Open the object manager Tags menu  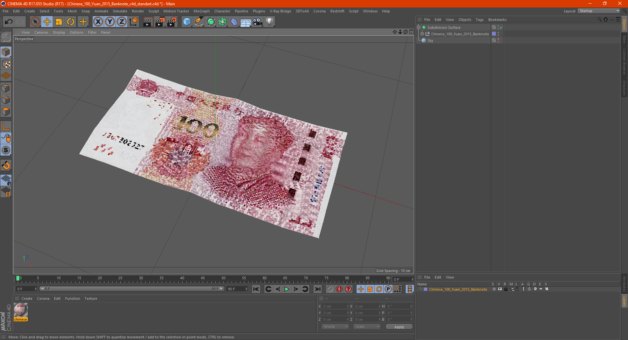tap(480, 20)
